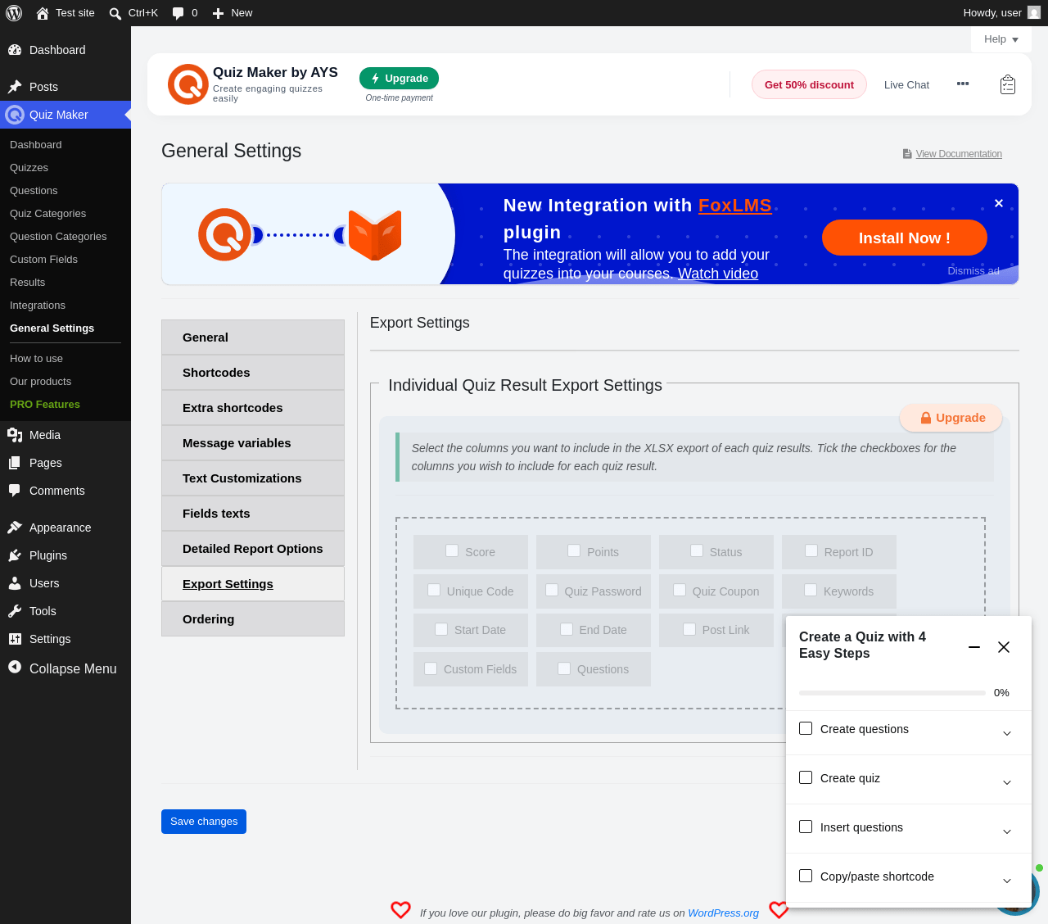
Task: Close the Create a Quiz steps panel
Action: click(x=1004, y=647)
